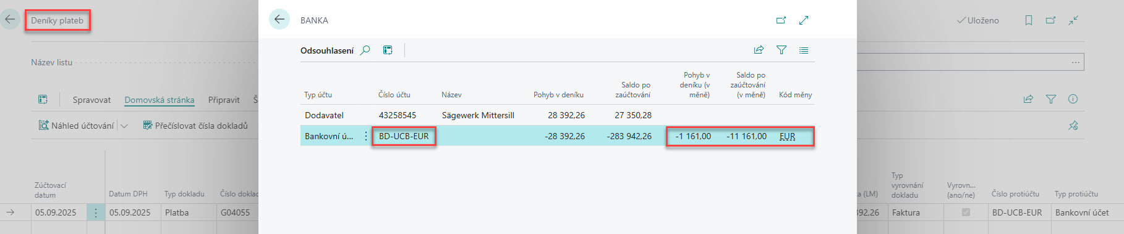Screen dimensions: 1124x234
Task: Select Sägewerk Mittersill name cell
Action: (478, 115)
